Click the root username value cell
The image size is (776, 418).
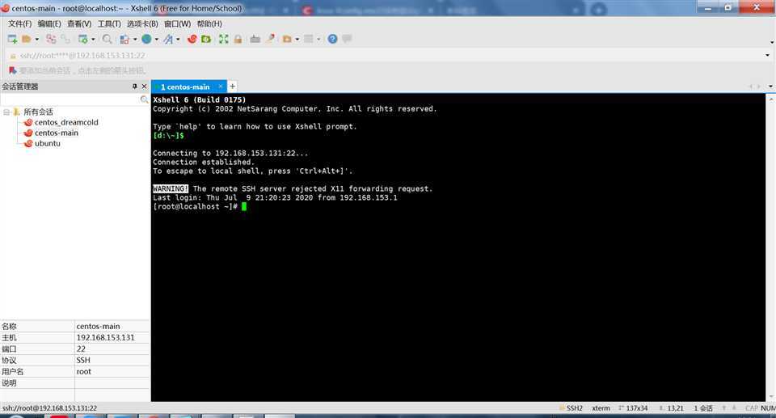click(x=112, y=371)
